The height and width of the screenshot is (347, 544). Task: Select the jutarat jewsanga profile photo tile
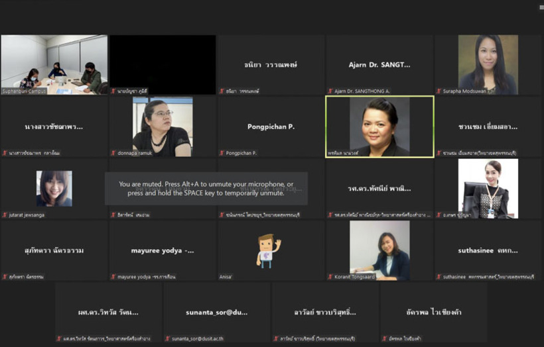tap(54, 188)
